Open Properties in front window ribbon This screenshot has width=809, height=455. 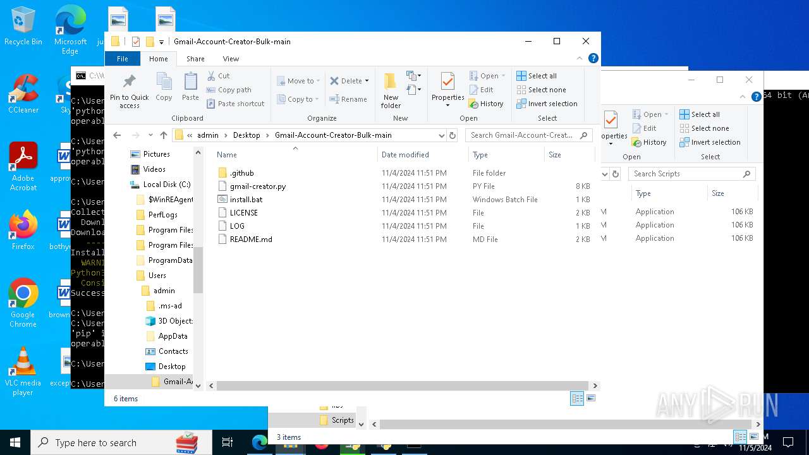point(448,89)
